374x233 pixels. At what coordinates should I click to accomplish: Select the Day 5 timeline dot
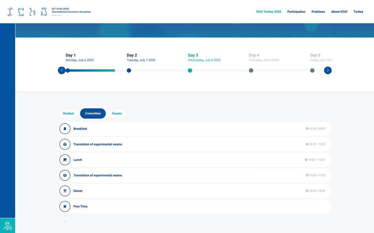pos(312,71)
